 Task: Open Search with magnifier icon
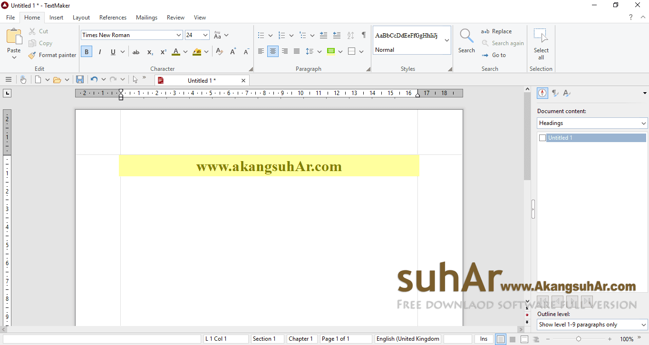[466, 36]
